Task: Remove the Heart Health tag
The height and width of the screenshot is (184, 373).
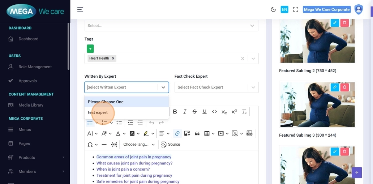Action: tap(113, 58)
